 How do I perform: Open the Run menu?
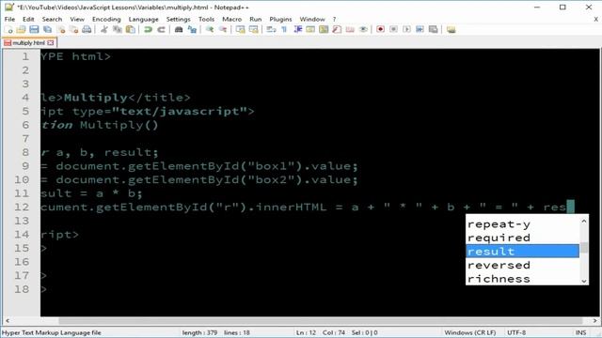pos(255,19)
